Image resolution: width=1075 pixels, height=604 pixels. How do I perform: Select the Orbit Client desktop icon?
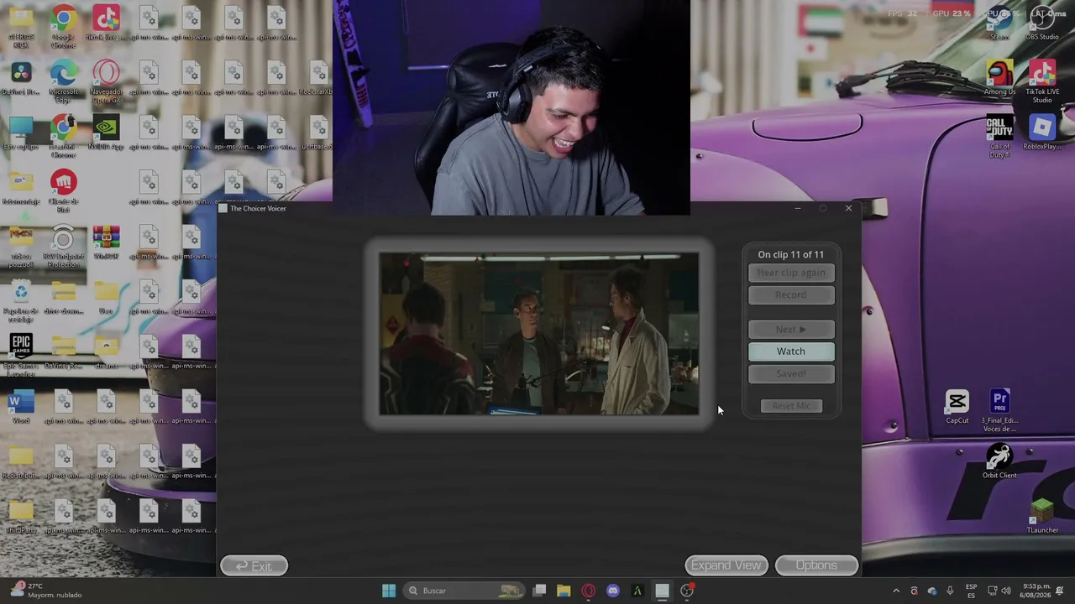point(999,462)
